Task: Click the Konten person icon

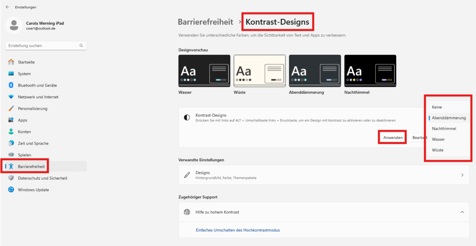Action: click(x=11, y=132)
